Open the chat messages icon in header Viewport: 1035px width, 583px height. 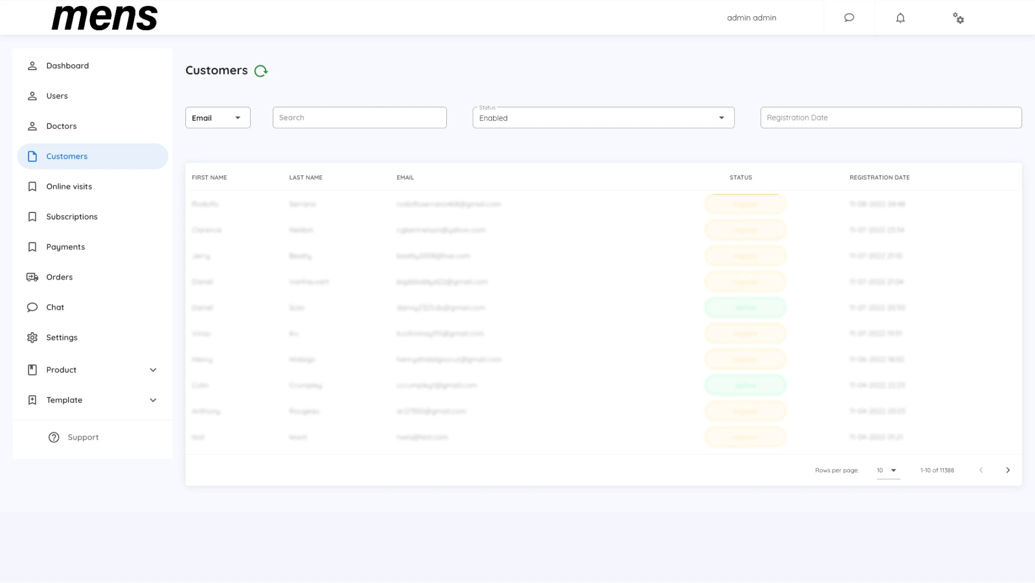pyautogui.click(x=849, y=18)
